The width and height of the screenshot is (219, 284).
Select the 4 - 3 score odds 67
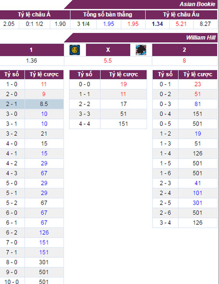[44, 173]
